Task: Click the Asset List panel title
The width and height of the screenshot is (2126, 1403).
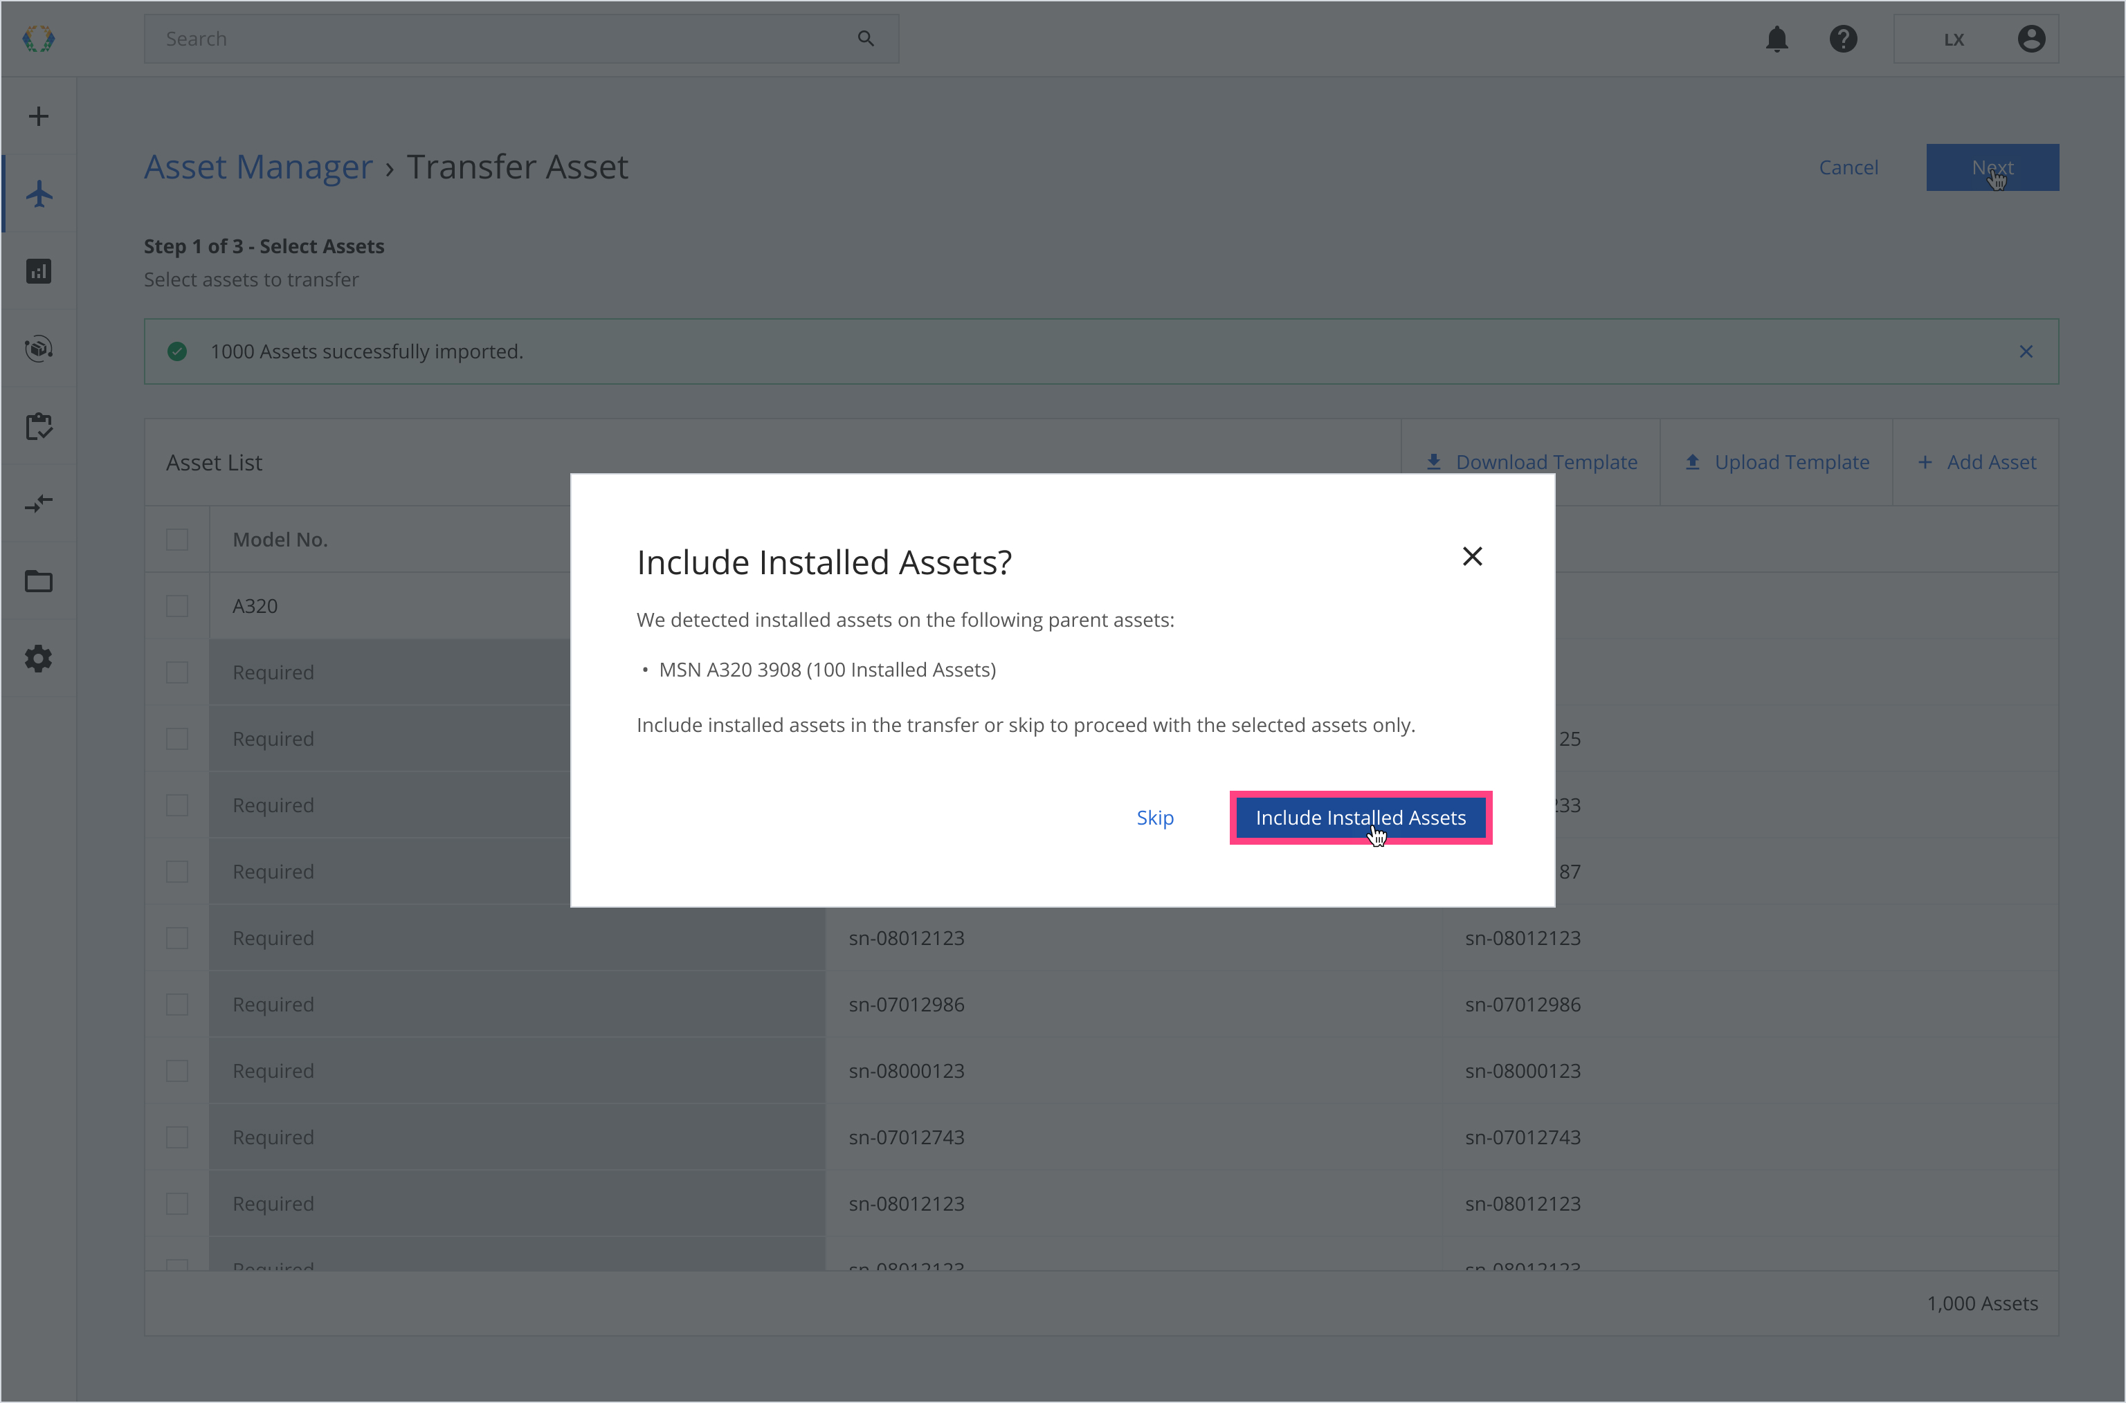Action: tap(214, 463)
